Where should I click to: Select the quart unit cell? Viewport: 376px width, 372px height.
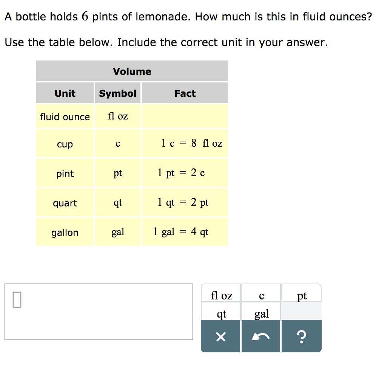[x=65, y=203]
